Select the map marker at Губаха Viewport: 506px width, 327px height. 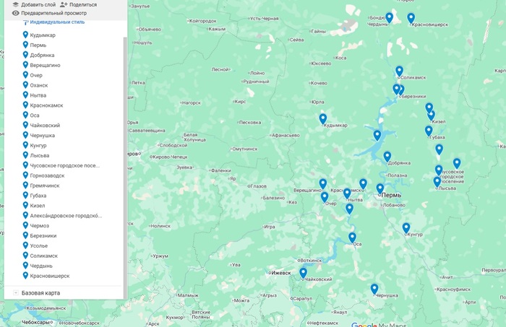click(x=429, y=131)
